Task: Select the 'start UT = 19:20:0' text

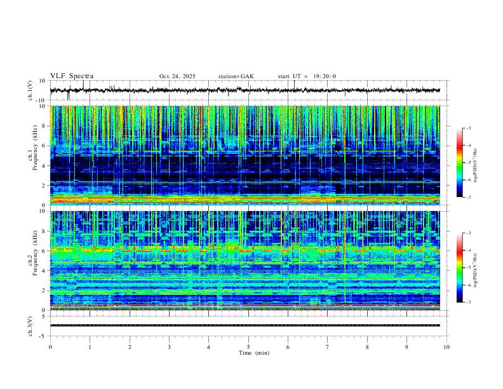Action: [307, 76]
